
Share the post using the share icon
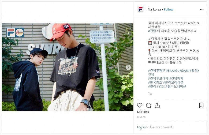click(157, 105)
